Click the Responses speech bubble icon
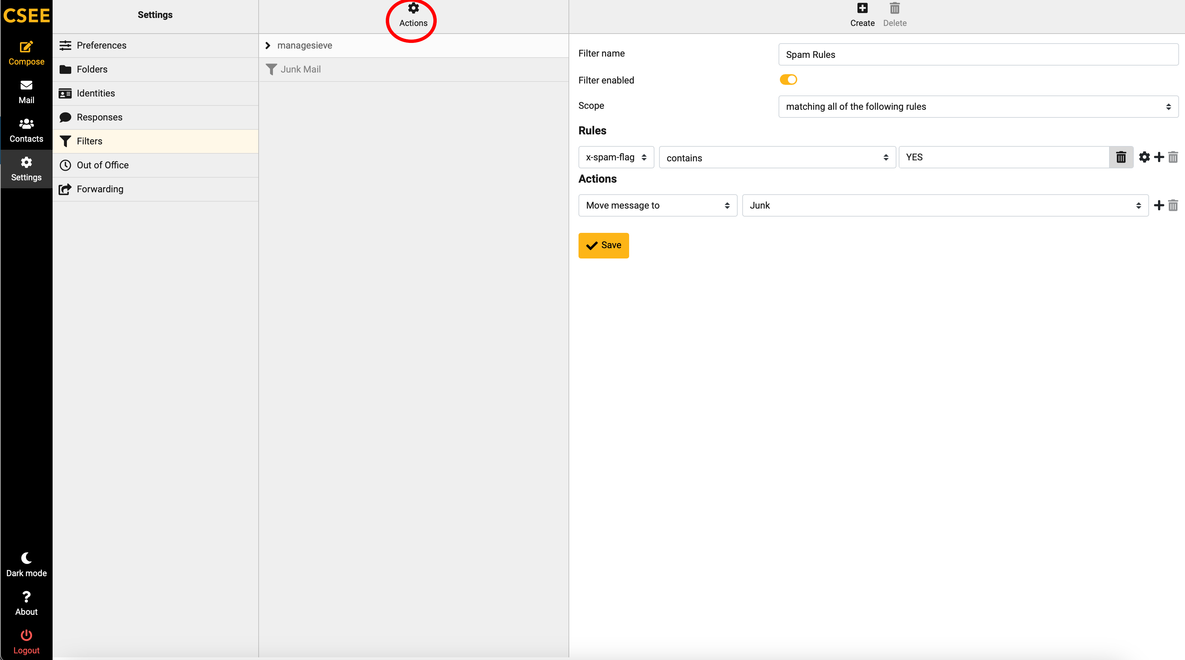The width and height of the screenshot is (1185, 660). [x=65, y=117]
